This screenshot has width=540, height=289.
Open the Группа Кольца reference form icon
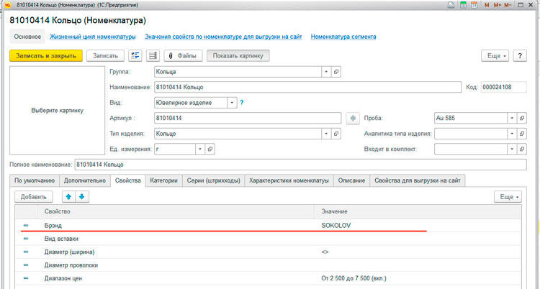336,72
